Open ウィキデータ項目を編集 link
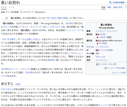Screen dimensions: 127x107 click(x=116, y=68)
